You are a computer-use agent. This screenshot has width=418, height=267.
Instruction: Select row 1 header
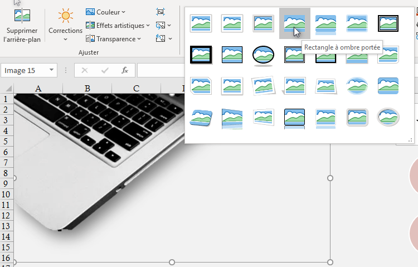(6, 99)
